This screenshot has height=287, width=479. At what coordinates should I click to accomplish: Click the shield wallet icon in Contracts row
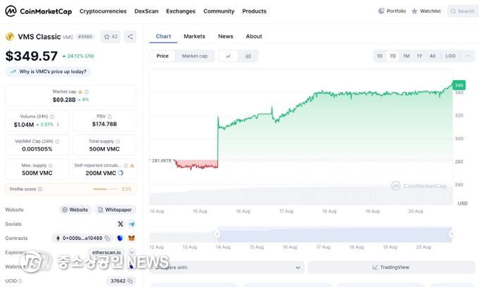(120, 238)
